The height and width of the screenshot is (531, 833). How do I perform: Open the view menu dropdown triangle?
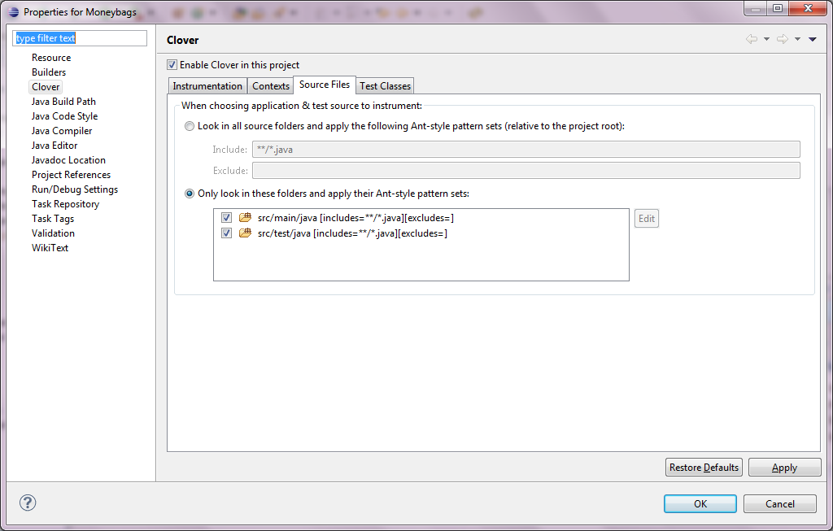812,39
